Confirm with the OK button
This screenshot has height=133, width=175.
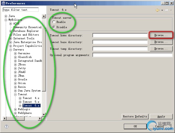click(x=135, y=126)
